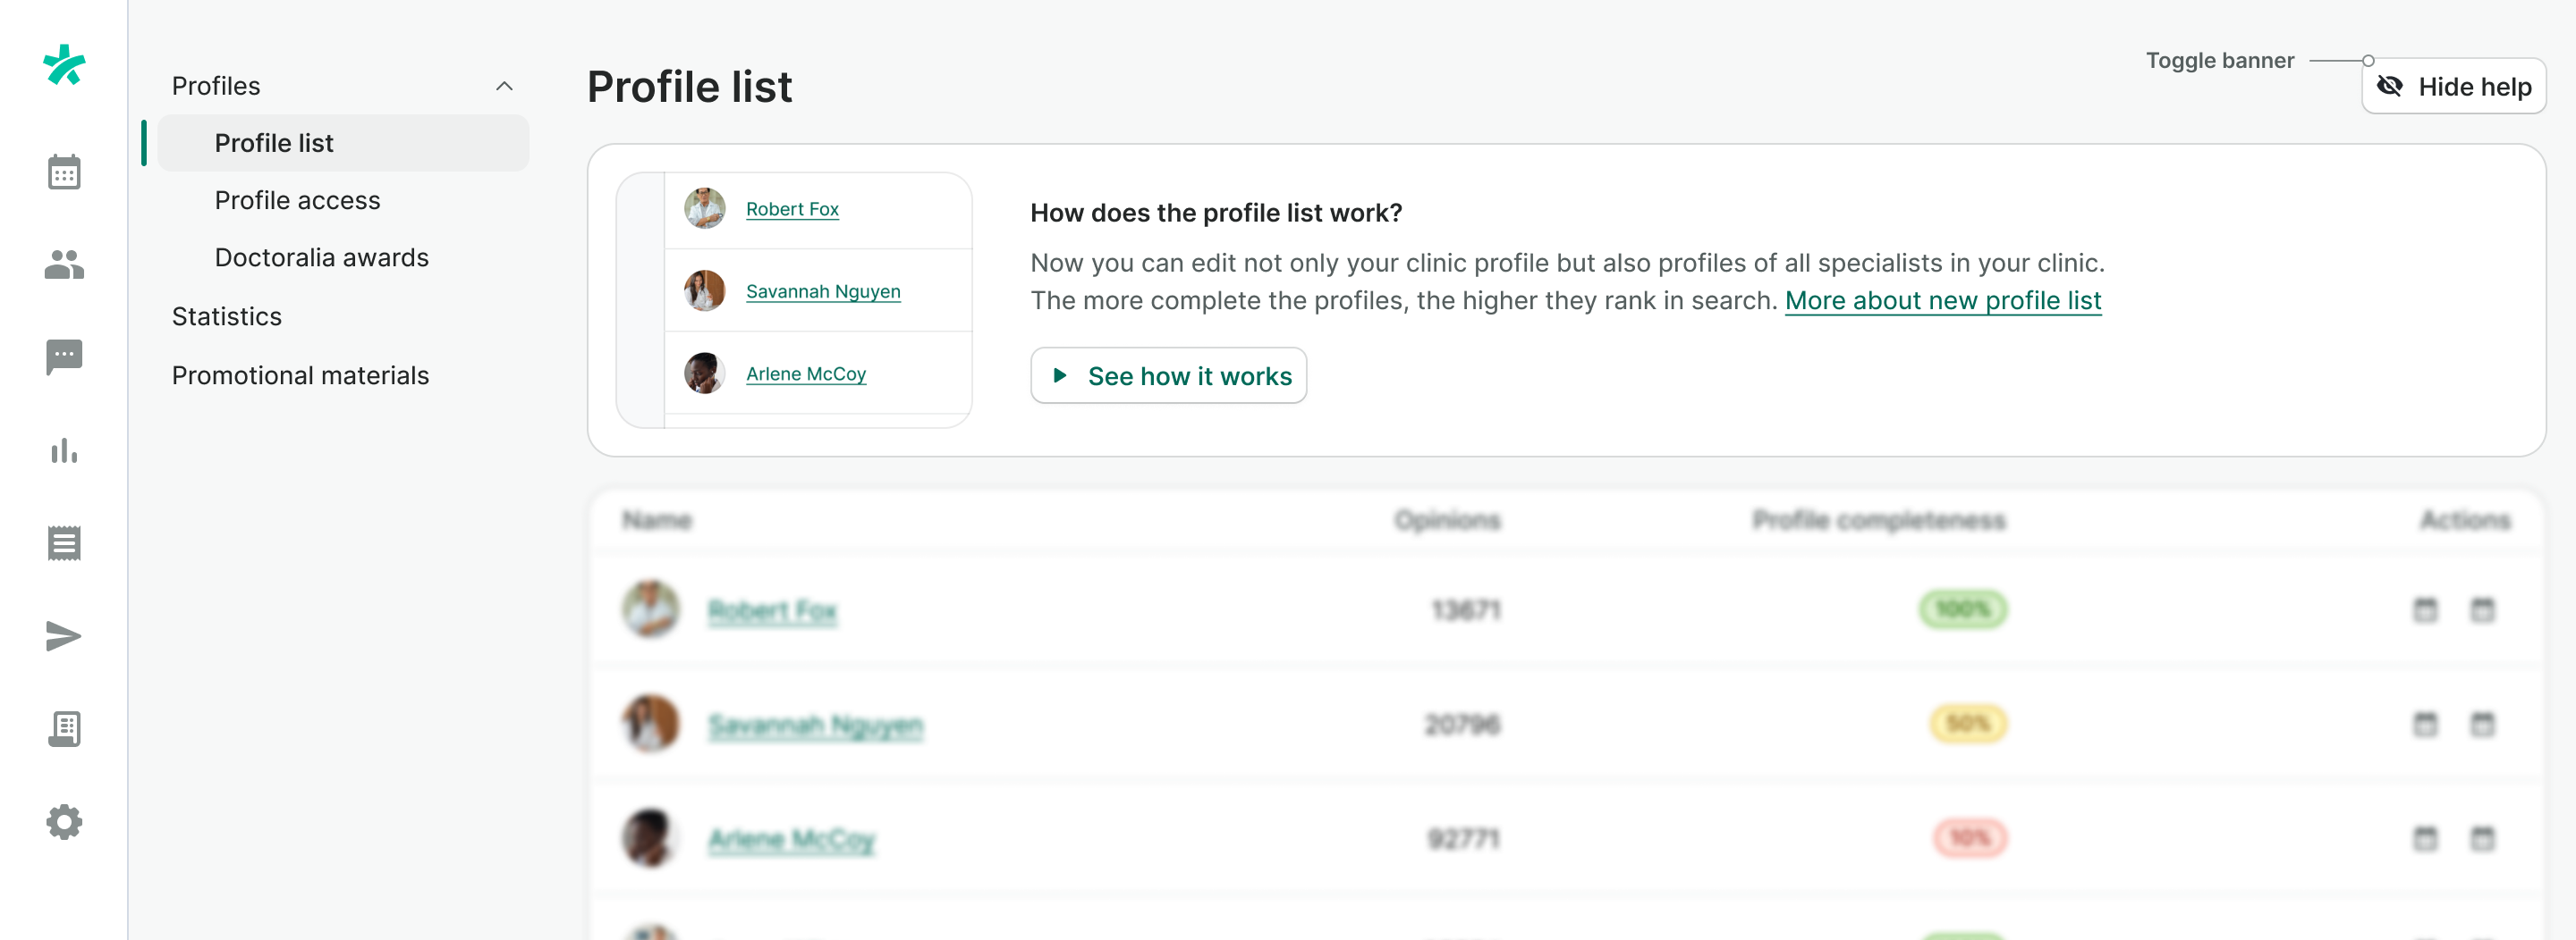The width and height of the screenshot is (2576, 940).
Task: Open the send campaigns paper plane icon
Action: pyautogui.click(x=64, y=636)
